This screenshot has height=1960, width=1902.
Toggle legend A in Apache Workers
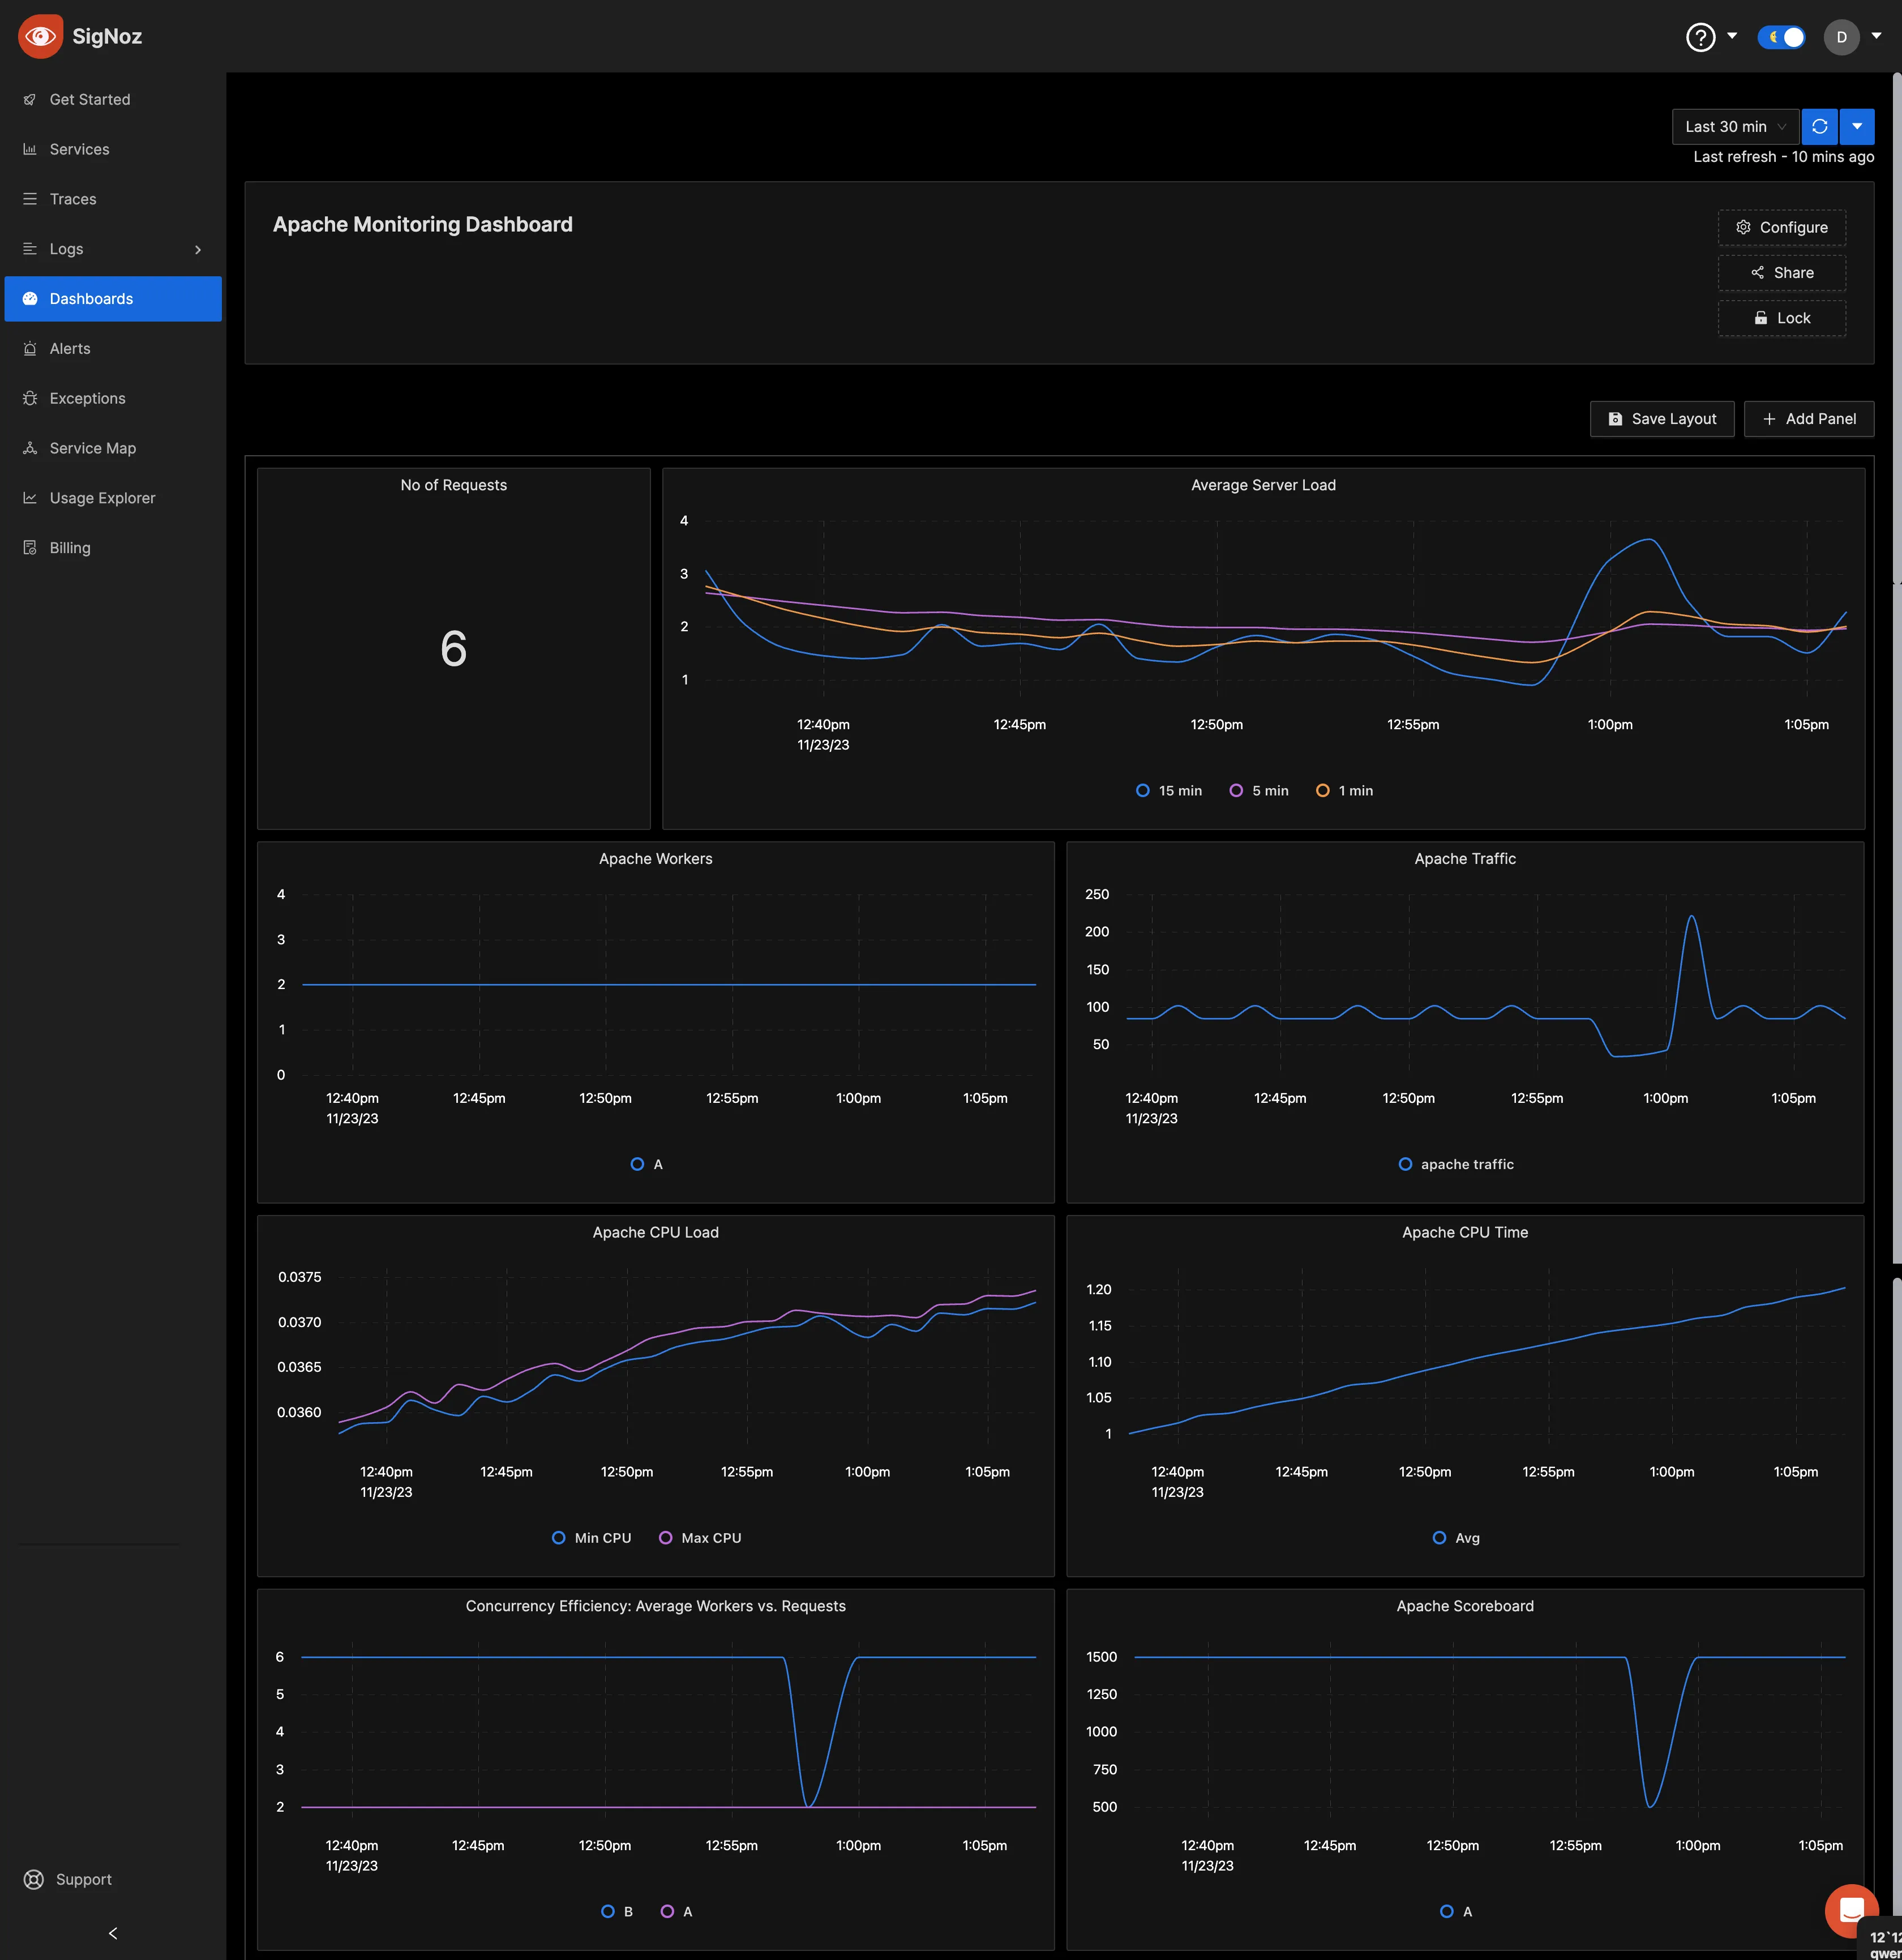[x=647, y=1165]
